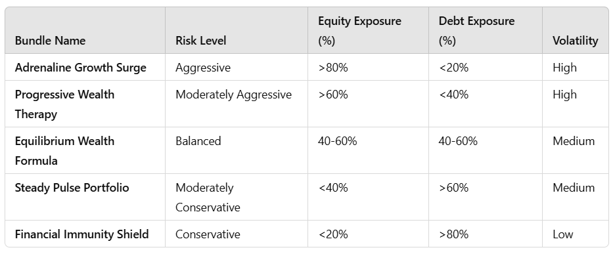Screen dimensions: 615x256
Task: Select the 40-60% equity exposure cell
Action: (x=337, y=141)
